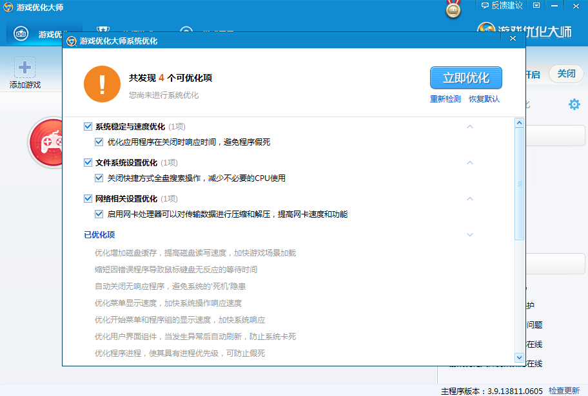The width and height of the screenshot is (588, 396).
Task: Toggle the 已优化项 section chevron
Action: [x=470, y=235]
